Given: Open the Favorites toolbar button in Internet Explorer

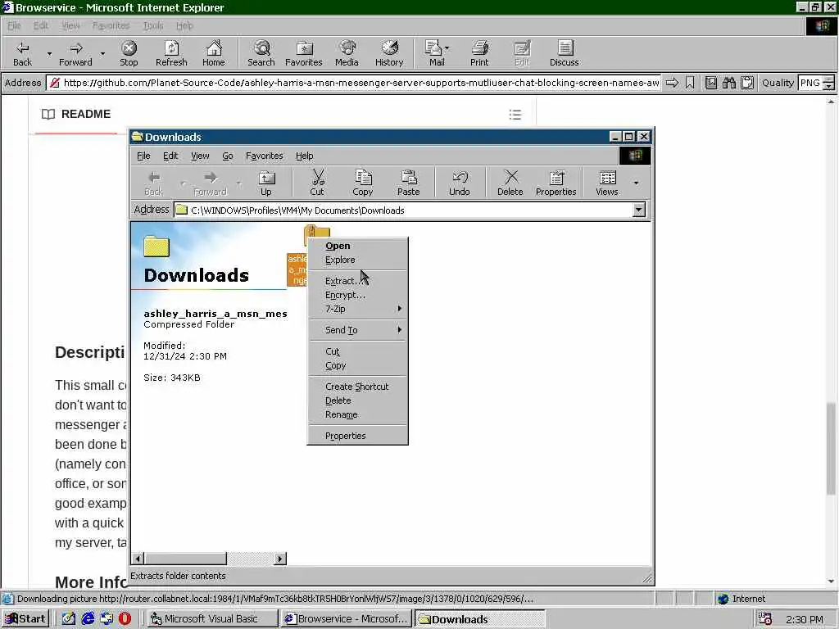Looking at the screenshot, I should pyautogui.click(x=303, y=53).
